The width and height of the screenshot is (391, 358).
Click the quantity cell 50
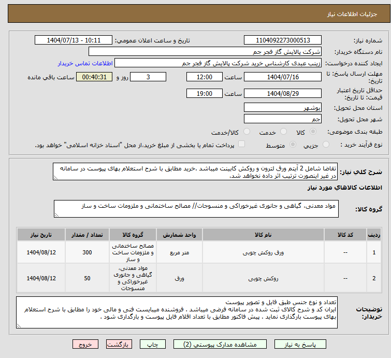pyautogui.click(x=87, y=278)
